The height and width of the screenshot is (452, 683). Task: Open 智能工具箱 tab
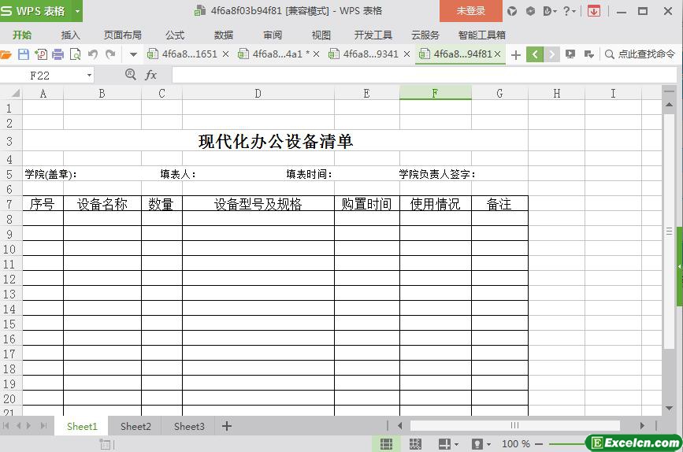click(482, 35)
